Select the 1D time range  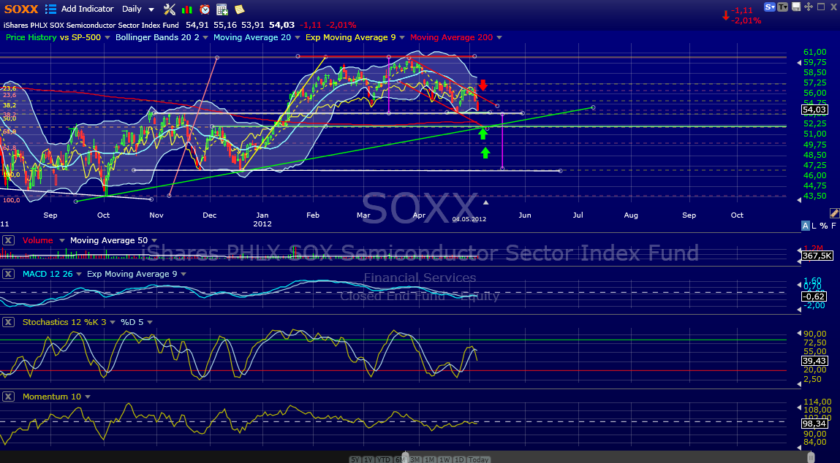458,460
